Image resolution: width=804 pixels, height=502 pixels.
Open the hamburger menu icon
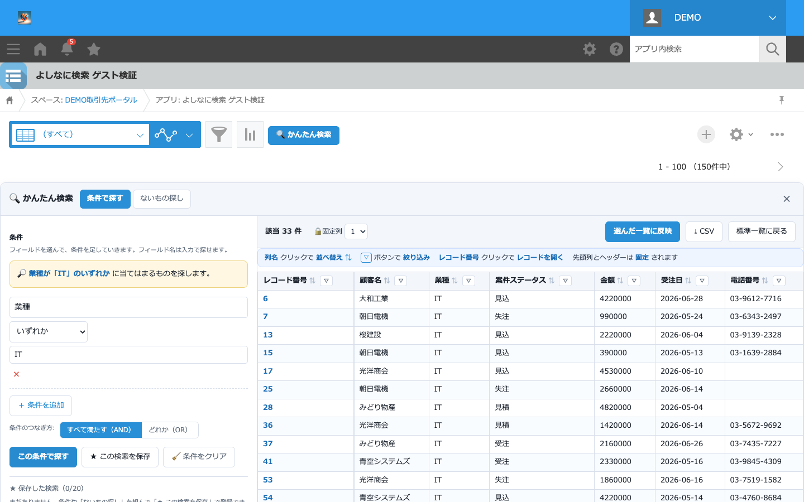click(x=13, y=49)
